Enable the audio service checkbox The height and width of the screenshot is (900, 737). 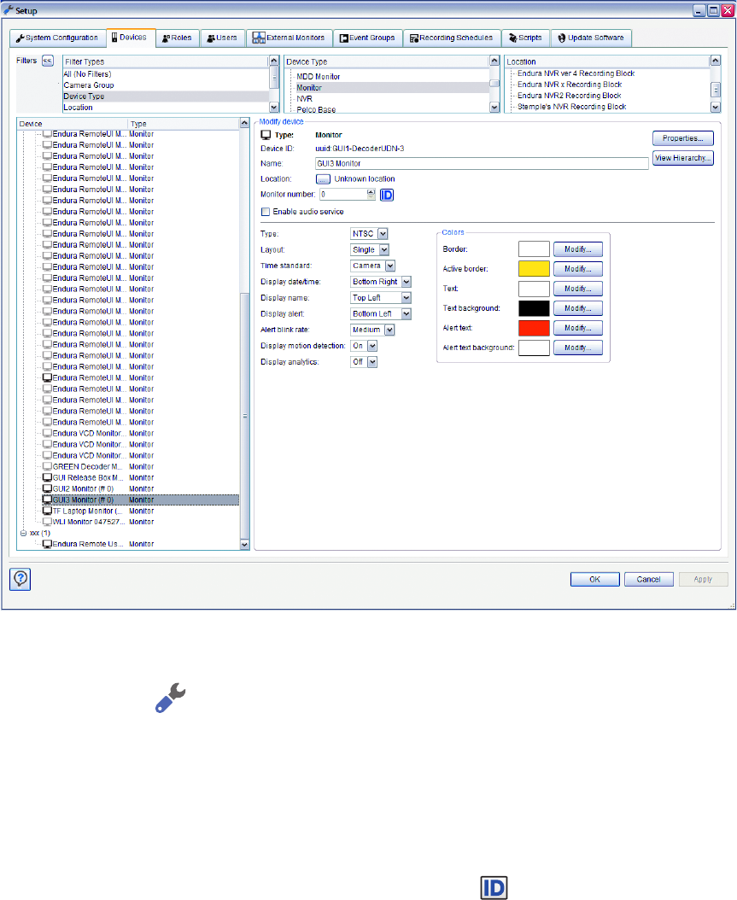[x=266, y=211]
